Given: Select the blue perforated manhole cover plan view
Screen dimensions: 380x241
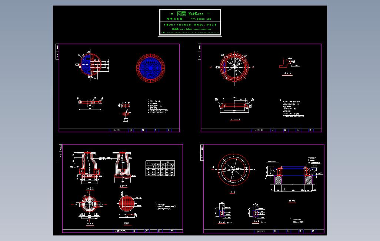Looking at the screenshot, I should pos(150,68).
